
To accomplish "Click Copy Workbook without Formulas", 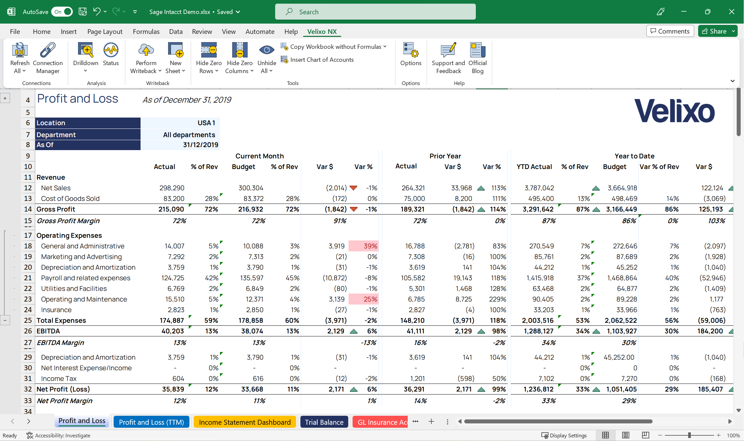I will (333, 46).
